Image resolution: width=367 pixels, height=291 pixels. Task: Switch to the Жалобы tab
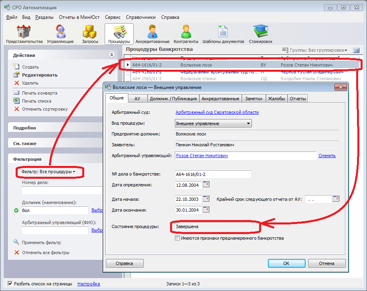coord(276,99)
